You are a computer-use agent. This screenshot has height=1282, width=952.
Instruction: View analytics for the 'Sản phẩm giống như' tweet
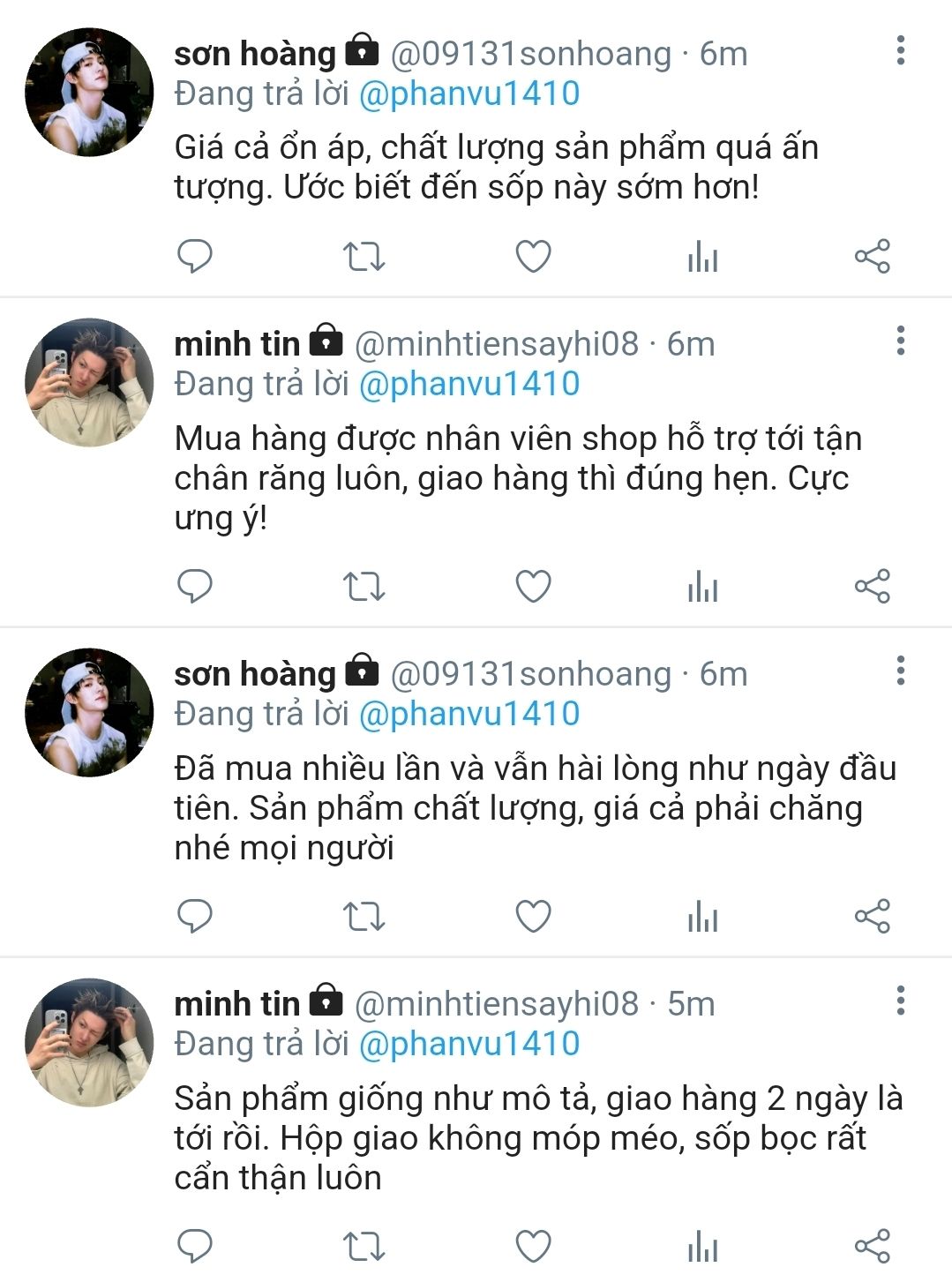[x=702, y=1247]
